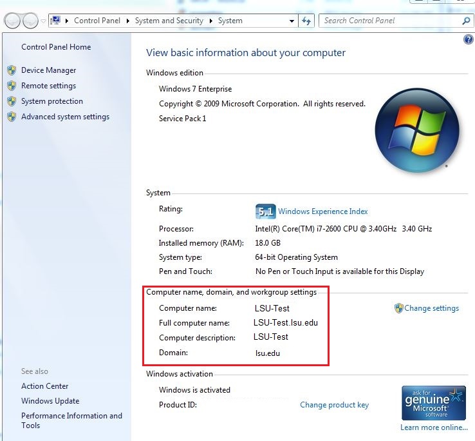This screenshot has width=475, height=441.
Task: Click the shield icon beside Device Manager
Action: [x=12, y=70]
